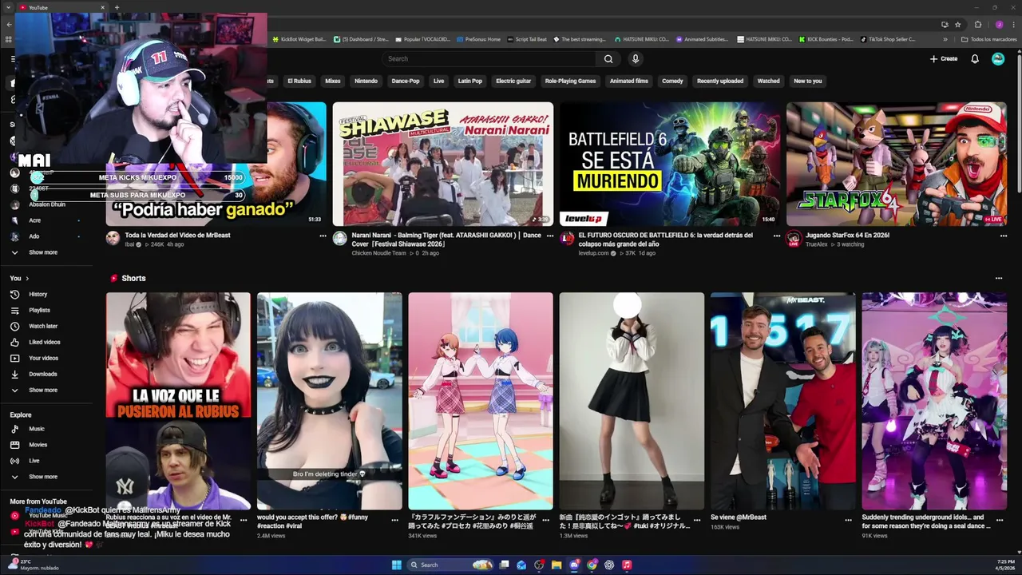Open the YouTube account avatar menu
Image resolution: width=1022 pixels, height=575 pixels.
[998, 58]
